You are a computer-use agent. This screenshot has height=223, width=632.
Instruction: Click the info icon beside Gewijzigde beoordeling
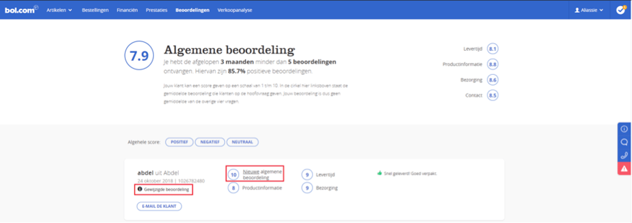(139, 190)
